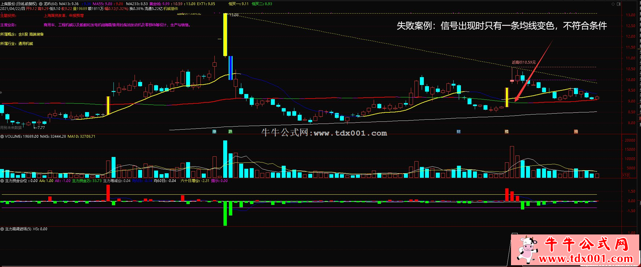Image resolution: width=641 pixels, height=267 pixels.
Task: Click the VOLUME: 19689.00 value
Action: tap(22, 137)
